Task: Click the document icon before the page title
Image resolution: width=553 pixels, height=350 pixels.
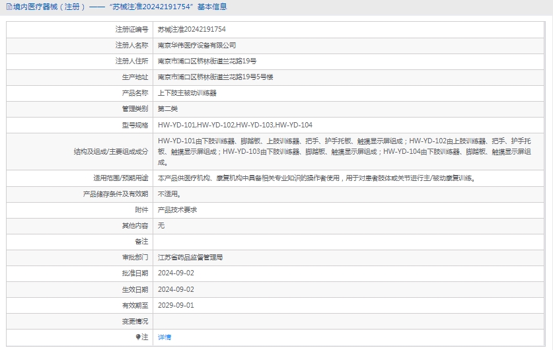Action: point(9,7)
